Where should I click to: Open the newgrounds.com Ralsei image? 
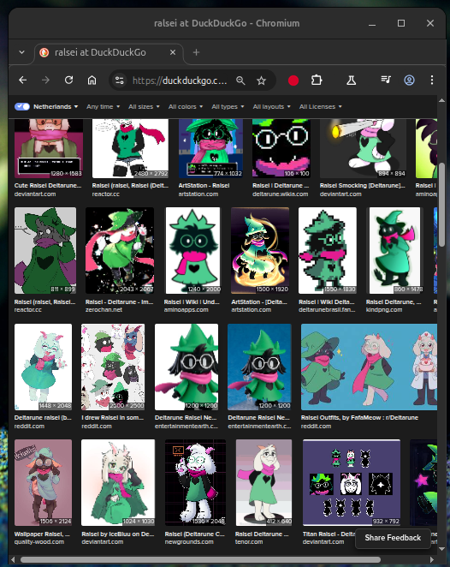195,483
